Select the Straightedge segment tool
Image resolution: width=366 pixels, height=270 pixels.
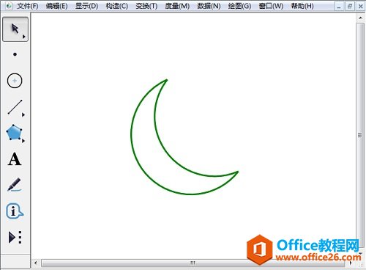[15, 107]
